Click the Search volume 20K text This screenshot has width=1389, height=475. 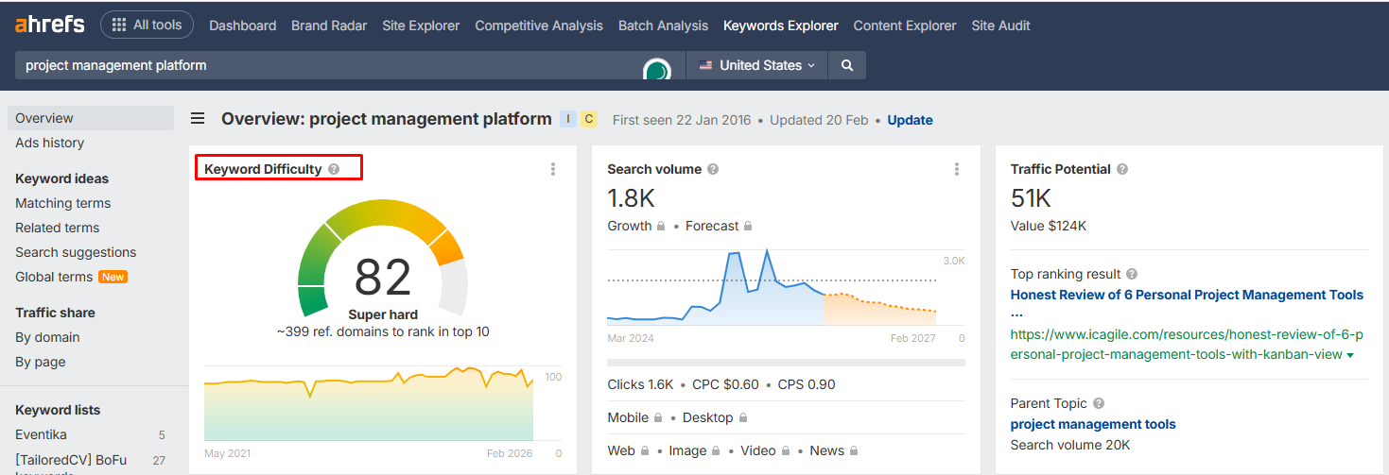pos(1070,445)
